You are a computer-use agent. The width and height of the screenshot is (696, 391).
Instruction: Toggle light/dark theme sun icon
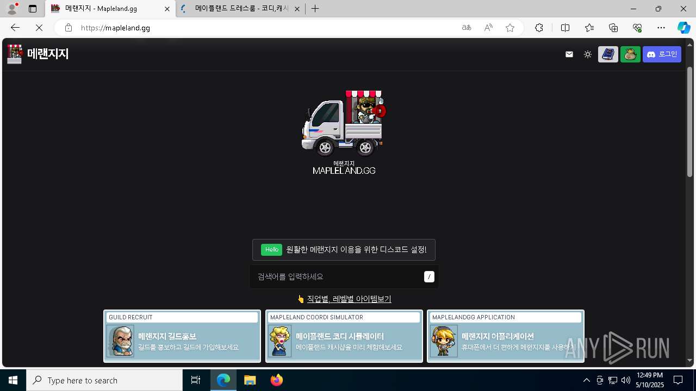click(x=588, y=54)
